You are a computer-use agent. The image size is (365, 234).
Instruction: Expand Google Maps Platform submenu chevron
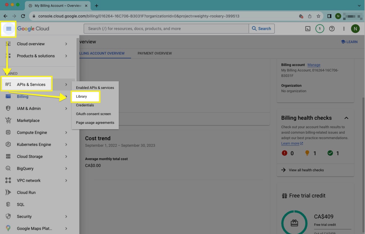[x=66, y=229]
